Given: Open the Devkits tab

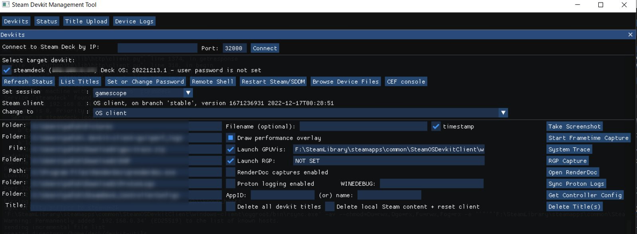Looking at the screenshot, I should point(16,21).
